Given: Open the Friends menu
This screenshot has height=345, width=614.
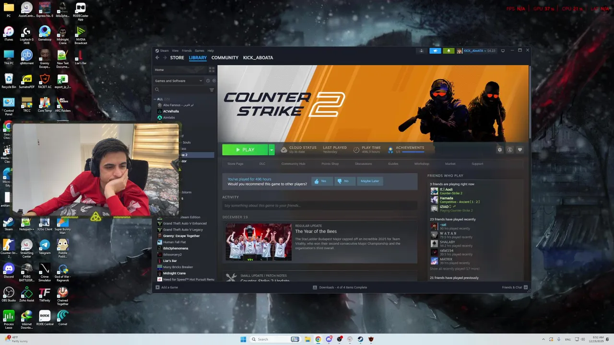Looking at the screenshot, I should point(187,50).
